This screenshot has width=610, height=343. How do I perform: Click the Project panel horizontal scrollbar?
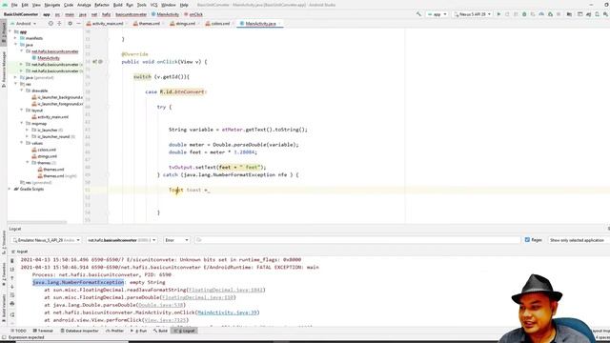pos(37,222)
